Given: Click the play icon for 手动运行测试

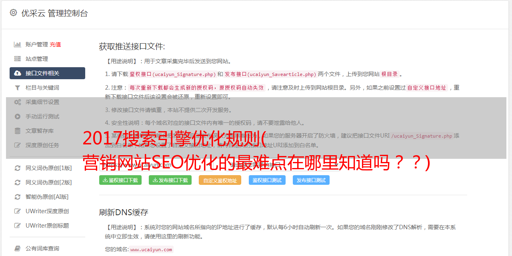Looking at the screenshot, I should pyautogui.click(x=18, y=116).
